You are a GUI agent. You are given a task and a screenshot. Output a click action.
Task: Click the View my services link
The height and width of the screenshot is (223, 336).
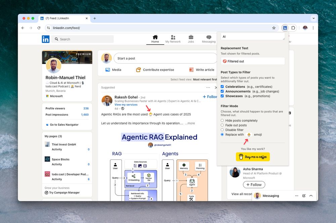[126, 105]
